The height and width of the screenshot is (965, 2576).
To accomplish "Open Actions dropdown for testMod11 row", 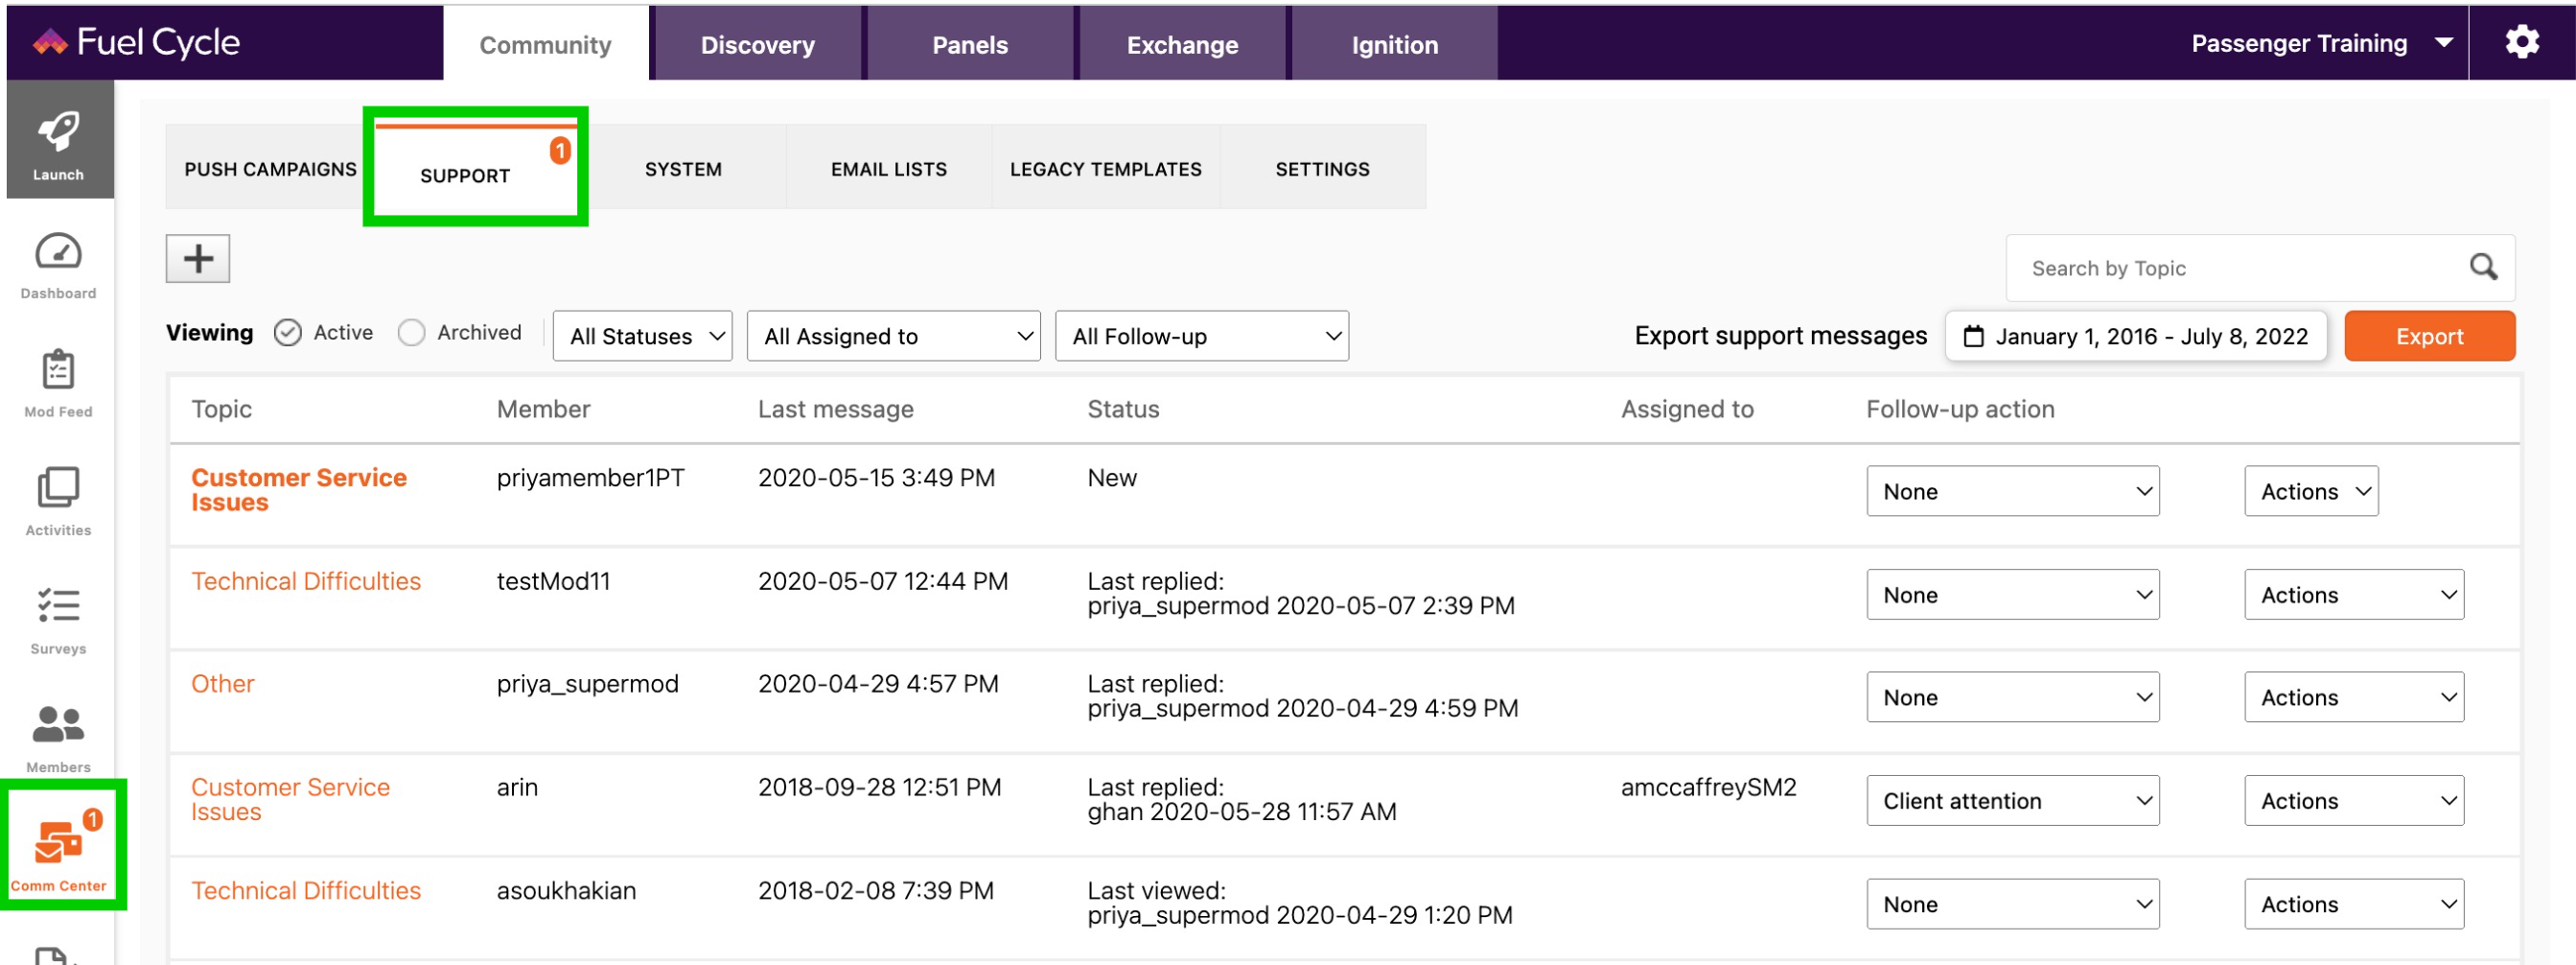I will click(x=2354, y=595).
